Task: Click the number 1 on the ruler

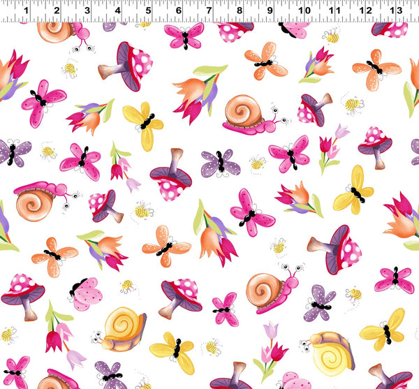Action: pyautogui.click(x=26, y=11)
